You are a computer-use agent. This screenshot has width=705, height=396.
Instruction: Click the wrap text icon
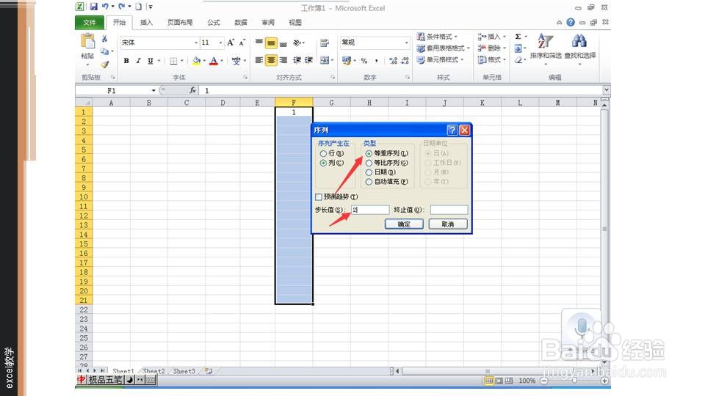[324, 43]
